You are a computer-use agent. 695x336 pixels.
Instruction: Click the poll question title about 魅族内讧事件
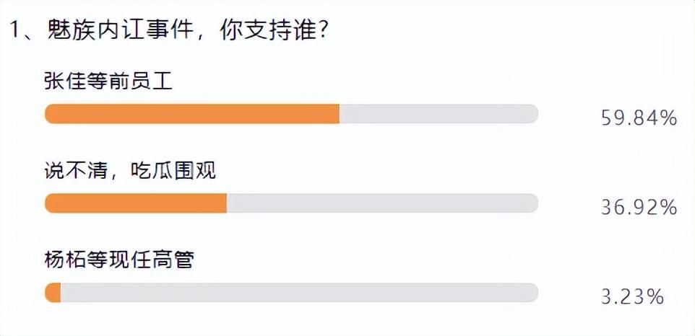click(x=168, y=32)
